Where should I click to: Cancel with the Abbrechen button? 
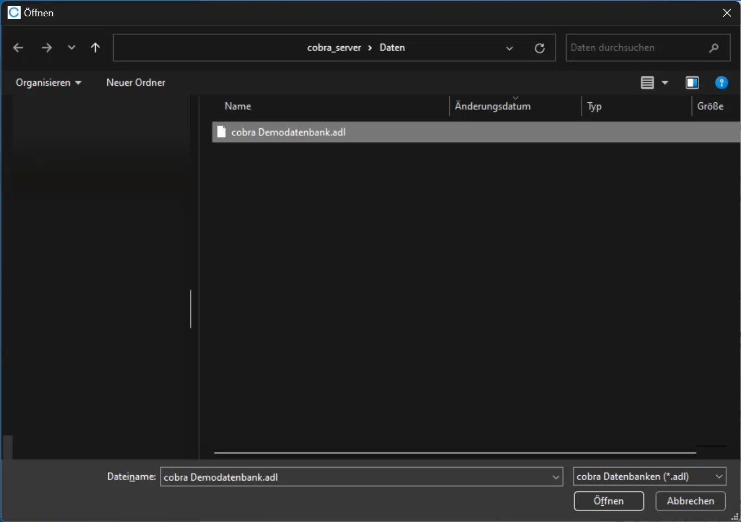pos(690,501)
